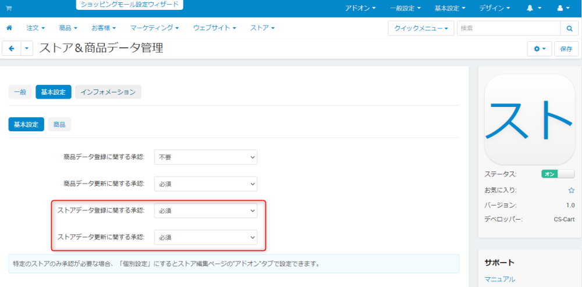Open ストアデータ更新に関する承認 dropdown
The height and width of the screenshot is (287, 582).
[205, 238]
